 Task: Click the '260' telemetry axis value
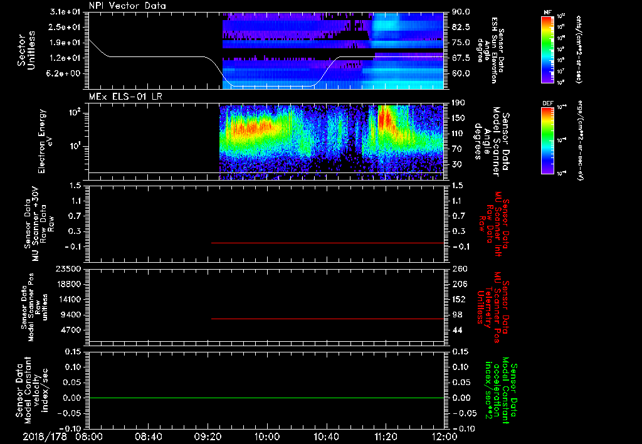point(458,268)
